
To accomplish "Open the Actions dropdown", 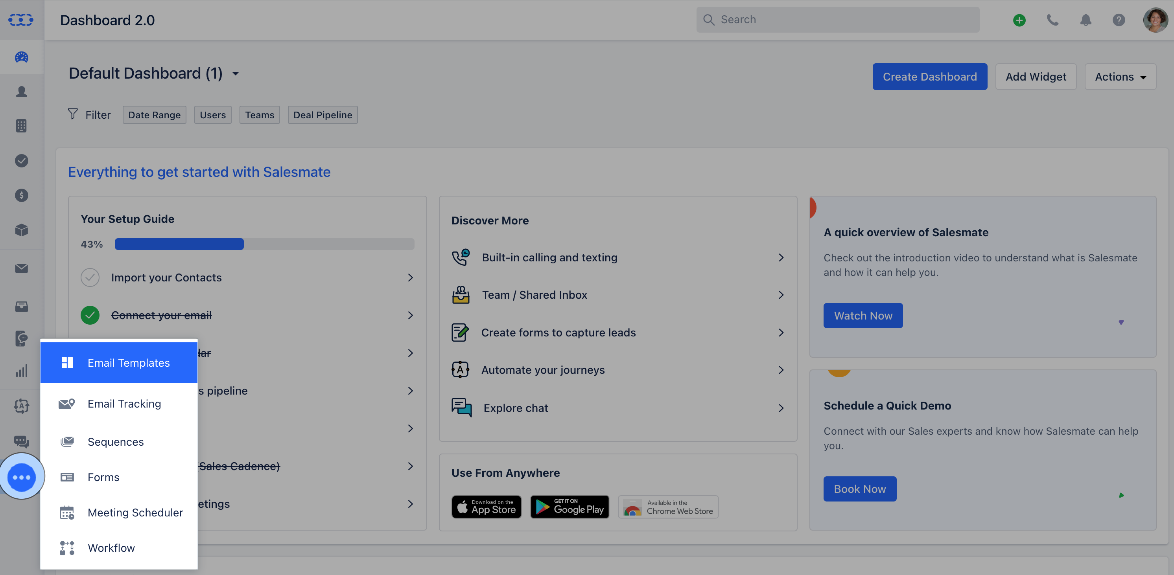I will (1120, 77).
